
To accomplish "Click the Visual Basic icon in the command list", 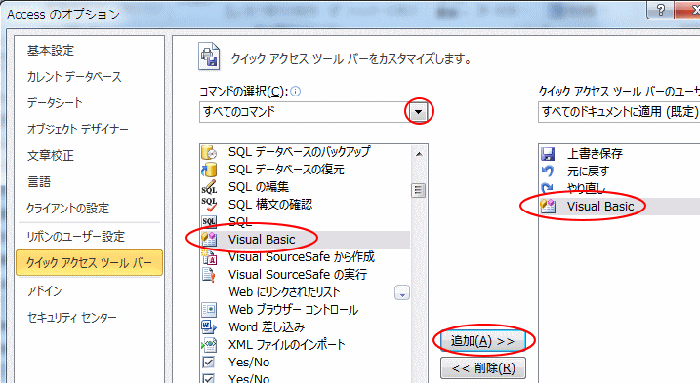I will (x=209, y=240).
